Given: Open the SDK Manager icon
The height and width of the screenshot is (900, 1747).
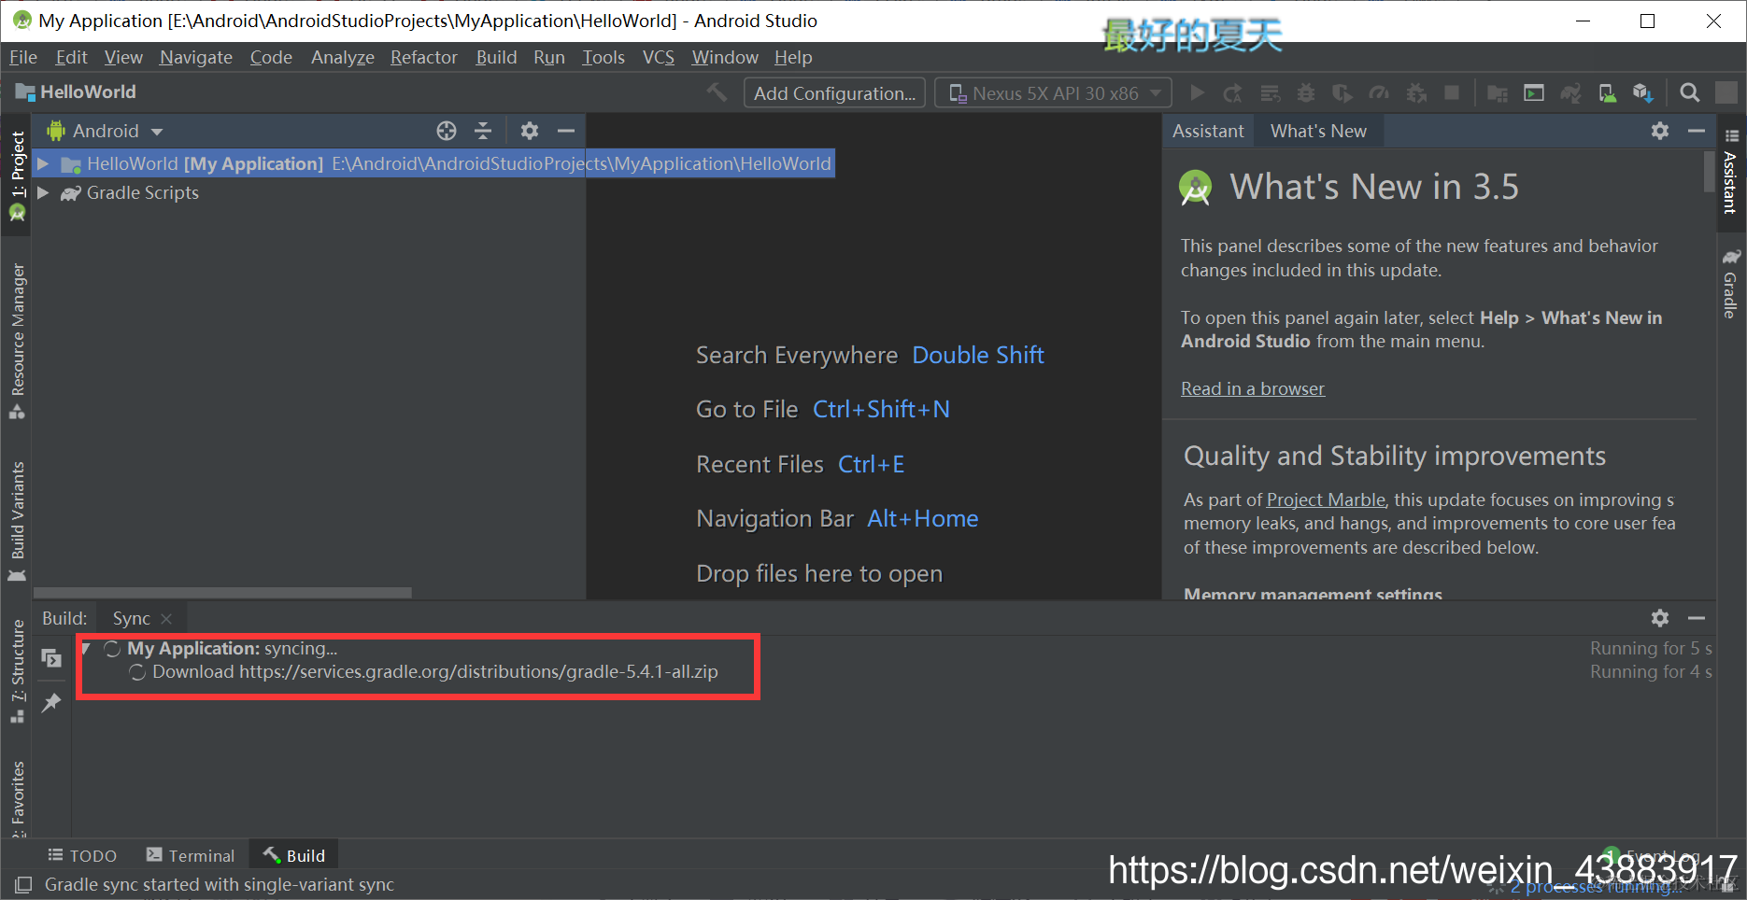Looking at the screenshot, I should coord(1643,92).
